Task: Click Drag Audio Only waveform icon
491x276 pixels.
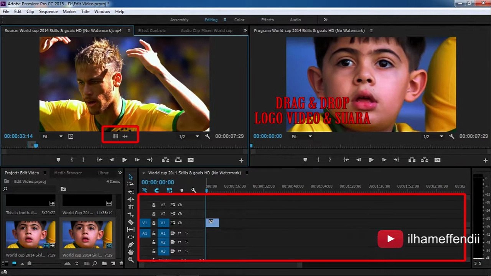Action: (125, 136)
